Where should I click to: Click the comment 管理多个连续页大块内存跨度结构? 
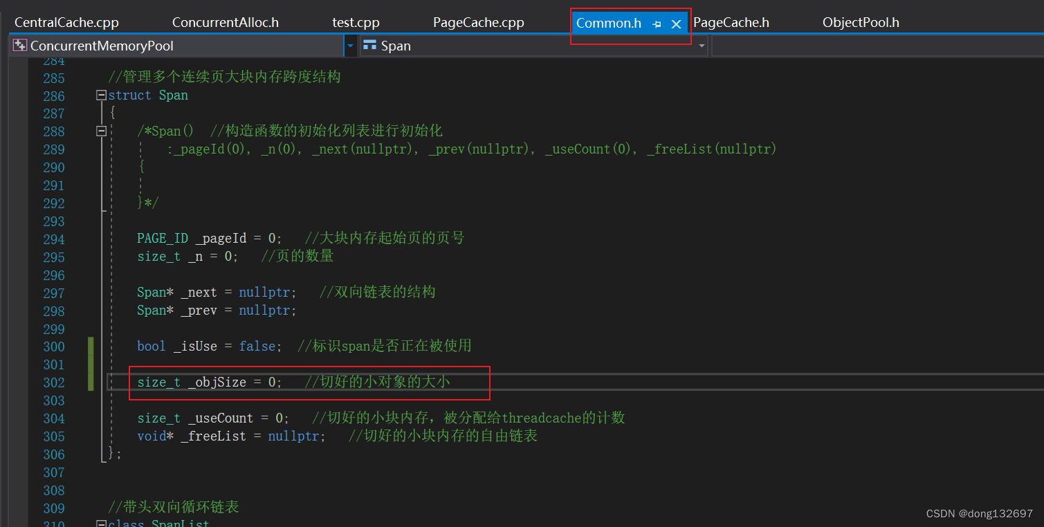pos(224,77)
